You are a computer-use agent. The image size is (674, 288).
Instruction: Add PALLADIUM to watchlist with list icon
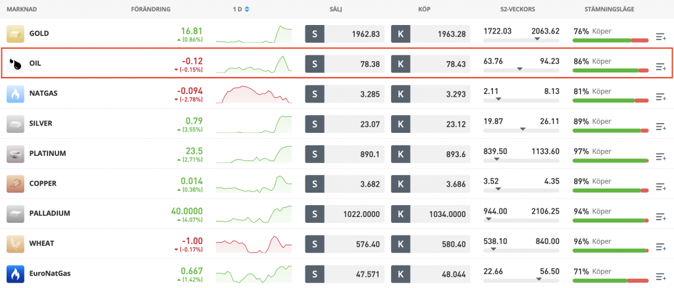click(661, 217)
